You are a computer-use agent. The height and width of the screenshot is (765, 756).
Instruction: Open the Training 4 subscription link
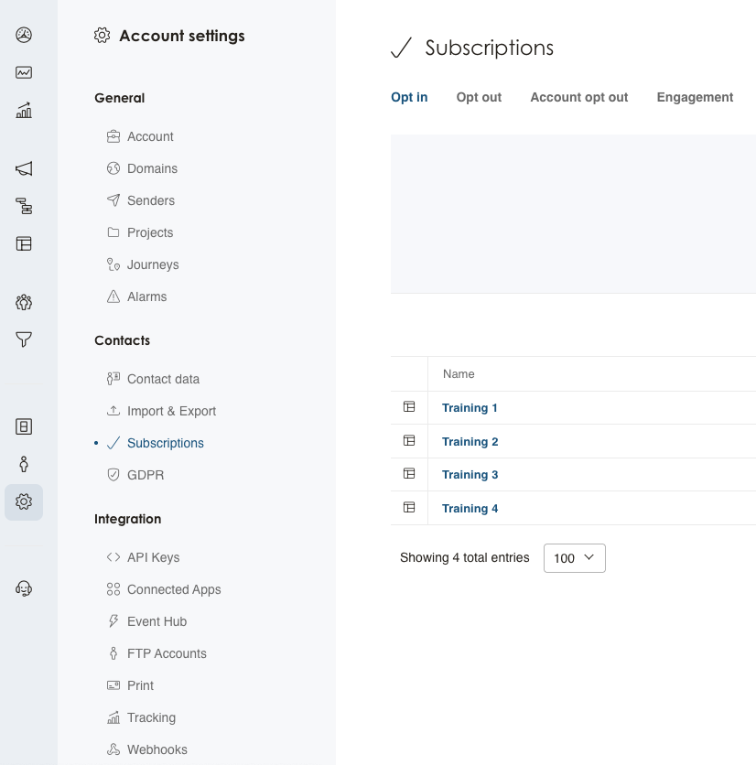pyautogui.click(x=470, y=508)
